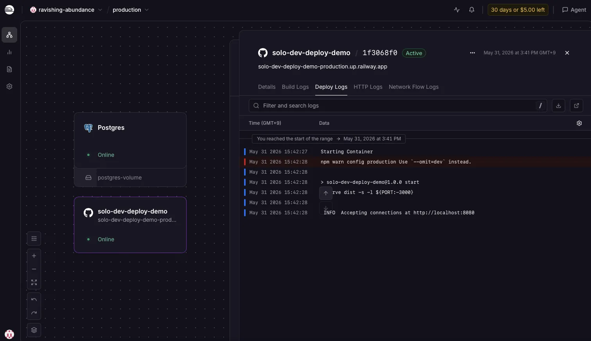
Task: Open the Railway logo home
Action: 9,10
